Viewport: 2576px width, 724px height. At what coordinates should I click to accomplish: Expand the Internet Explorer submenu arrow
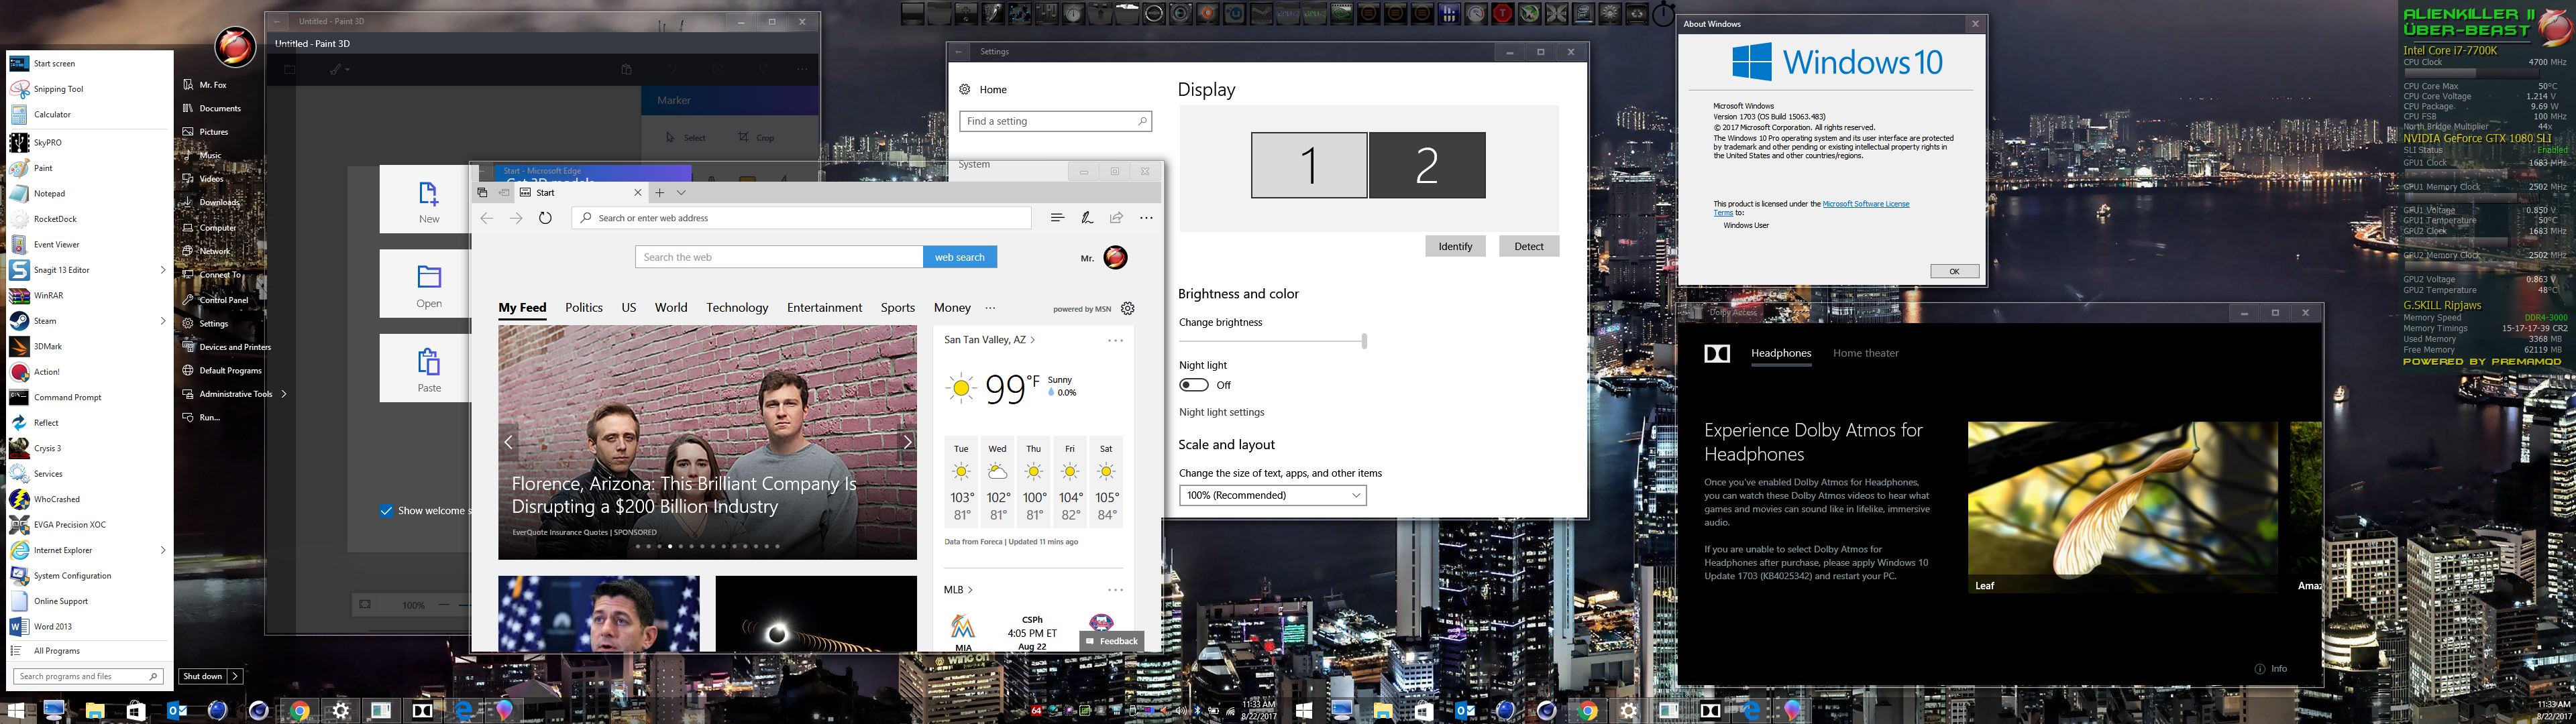(x=163, y=550)
